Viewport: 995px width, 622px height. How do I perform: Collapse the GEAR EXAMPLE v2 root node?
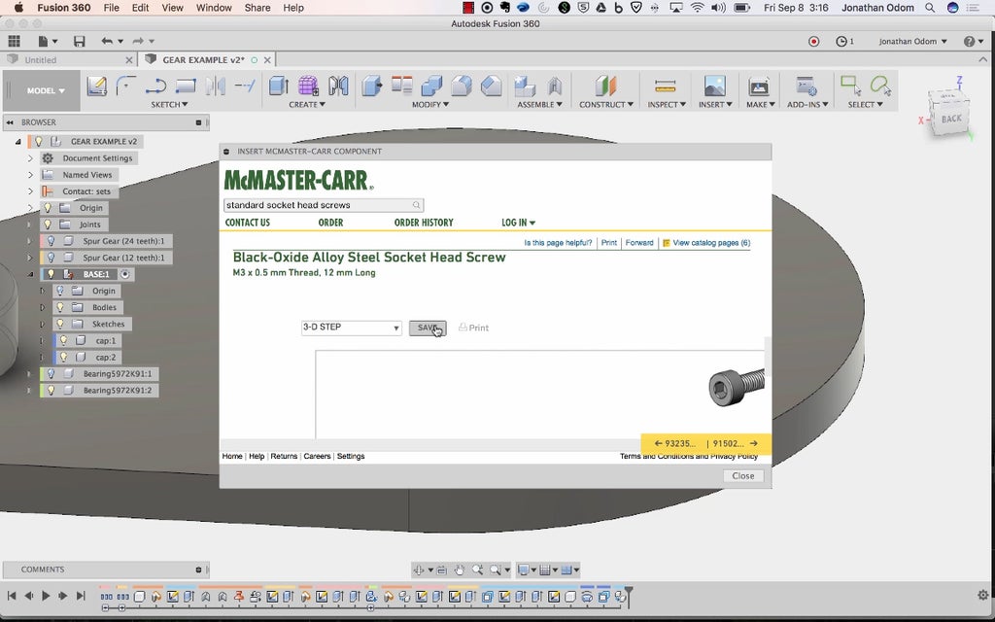pyautogui.click(x=17, y=142)
